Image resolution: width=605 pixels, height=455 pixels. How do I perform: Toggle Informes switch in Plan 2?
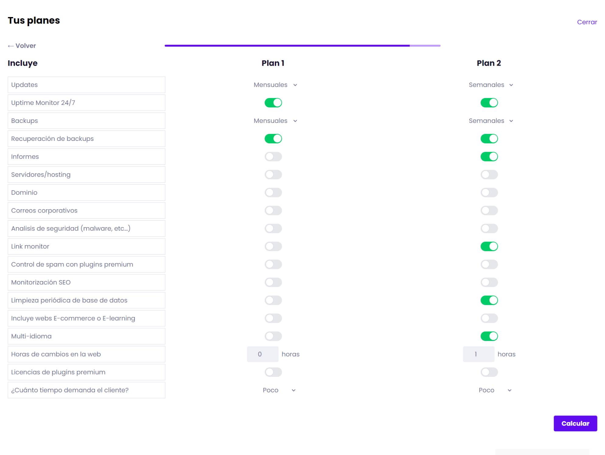(x=489, y=156)
